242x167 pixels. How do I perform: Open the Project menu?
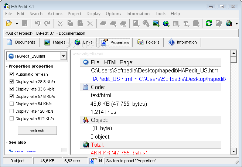74,14
